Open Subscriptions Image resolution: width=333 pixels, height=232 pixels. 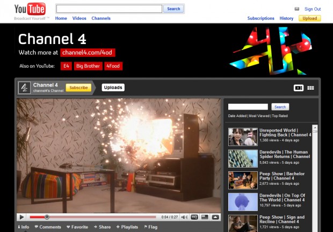click(261, 18)
